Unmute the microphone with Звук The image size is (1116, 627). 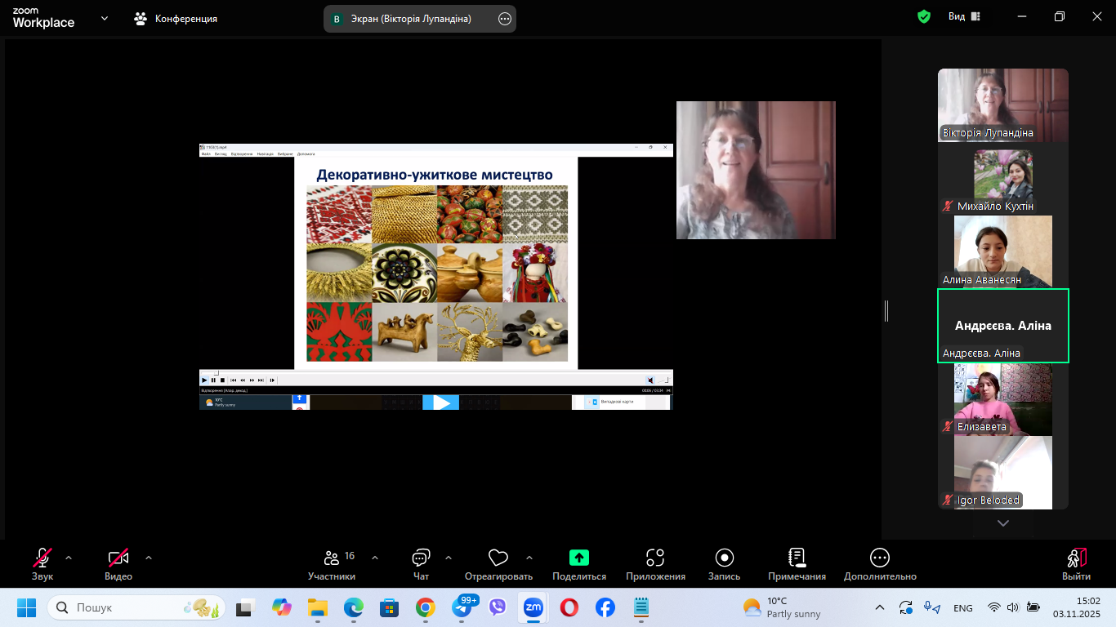[42, 563]
